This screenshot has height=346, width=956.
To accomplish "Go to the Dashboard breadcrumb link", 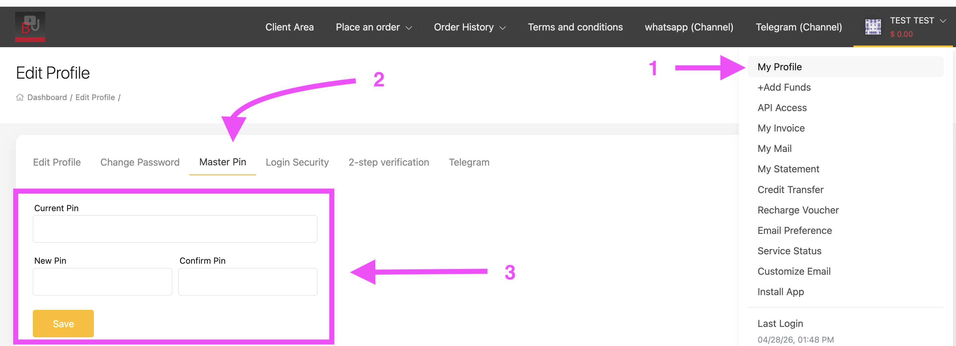I will click(47, 97).
